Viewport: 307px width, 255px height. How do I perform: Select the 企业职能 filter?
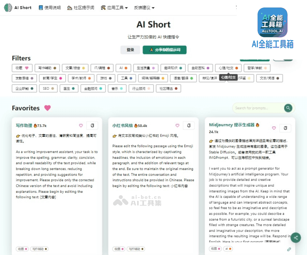pos(24,89)
